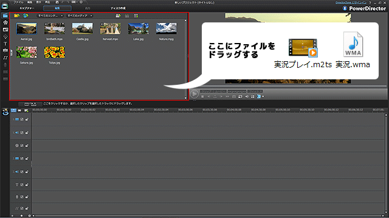Toggle enable checkbox on audio track 2
The image size is (389, 218).
click(22, 171)
